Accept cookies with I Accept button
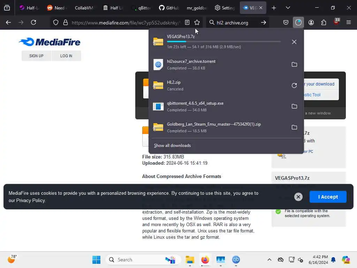357x268 pixels. coord(328,197)
